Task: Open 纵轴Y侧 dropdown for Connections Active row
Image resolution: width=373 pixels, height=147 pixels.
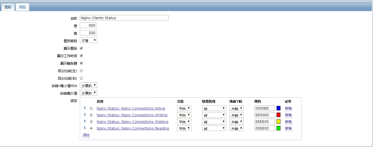Action: pyautogui.click(x=236, y=108)
